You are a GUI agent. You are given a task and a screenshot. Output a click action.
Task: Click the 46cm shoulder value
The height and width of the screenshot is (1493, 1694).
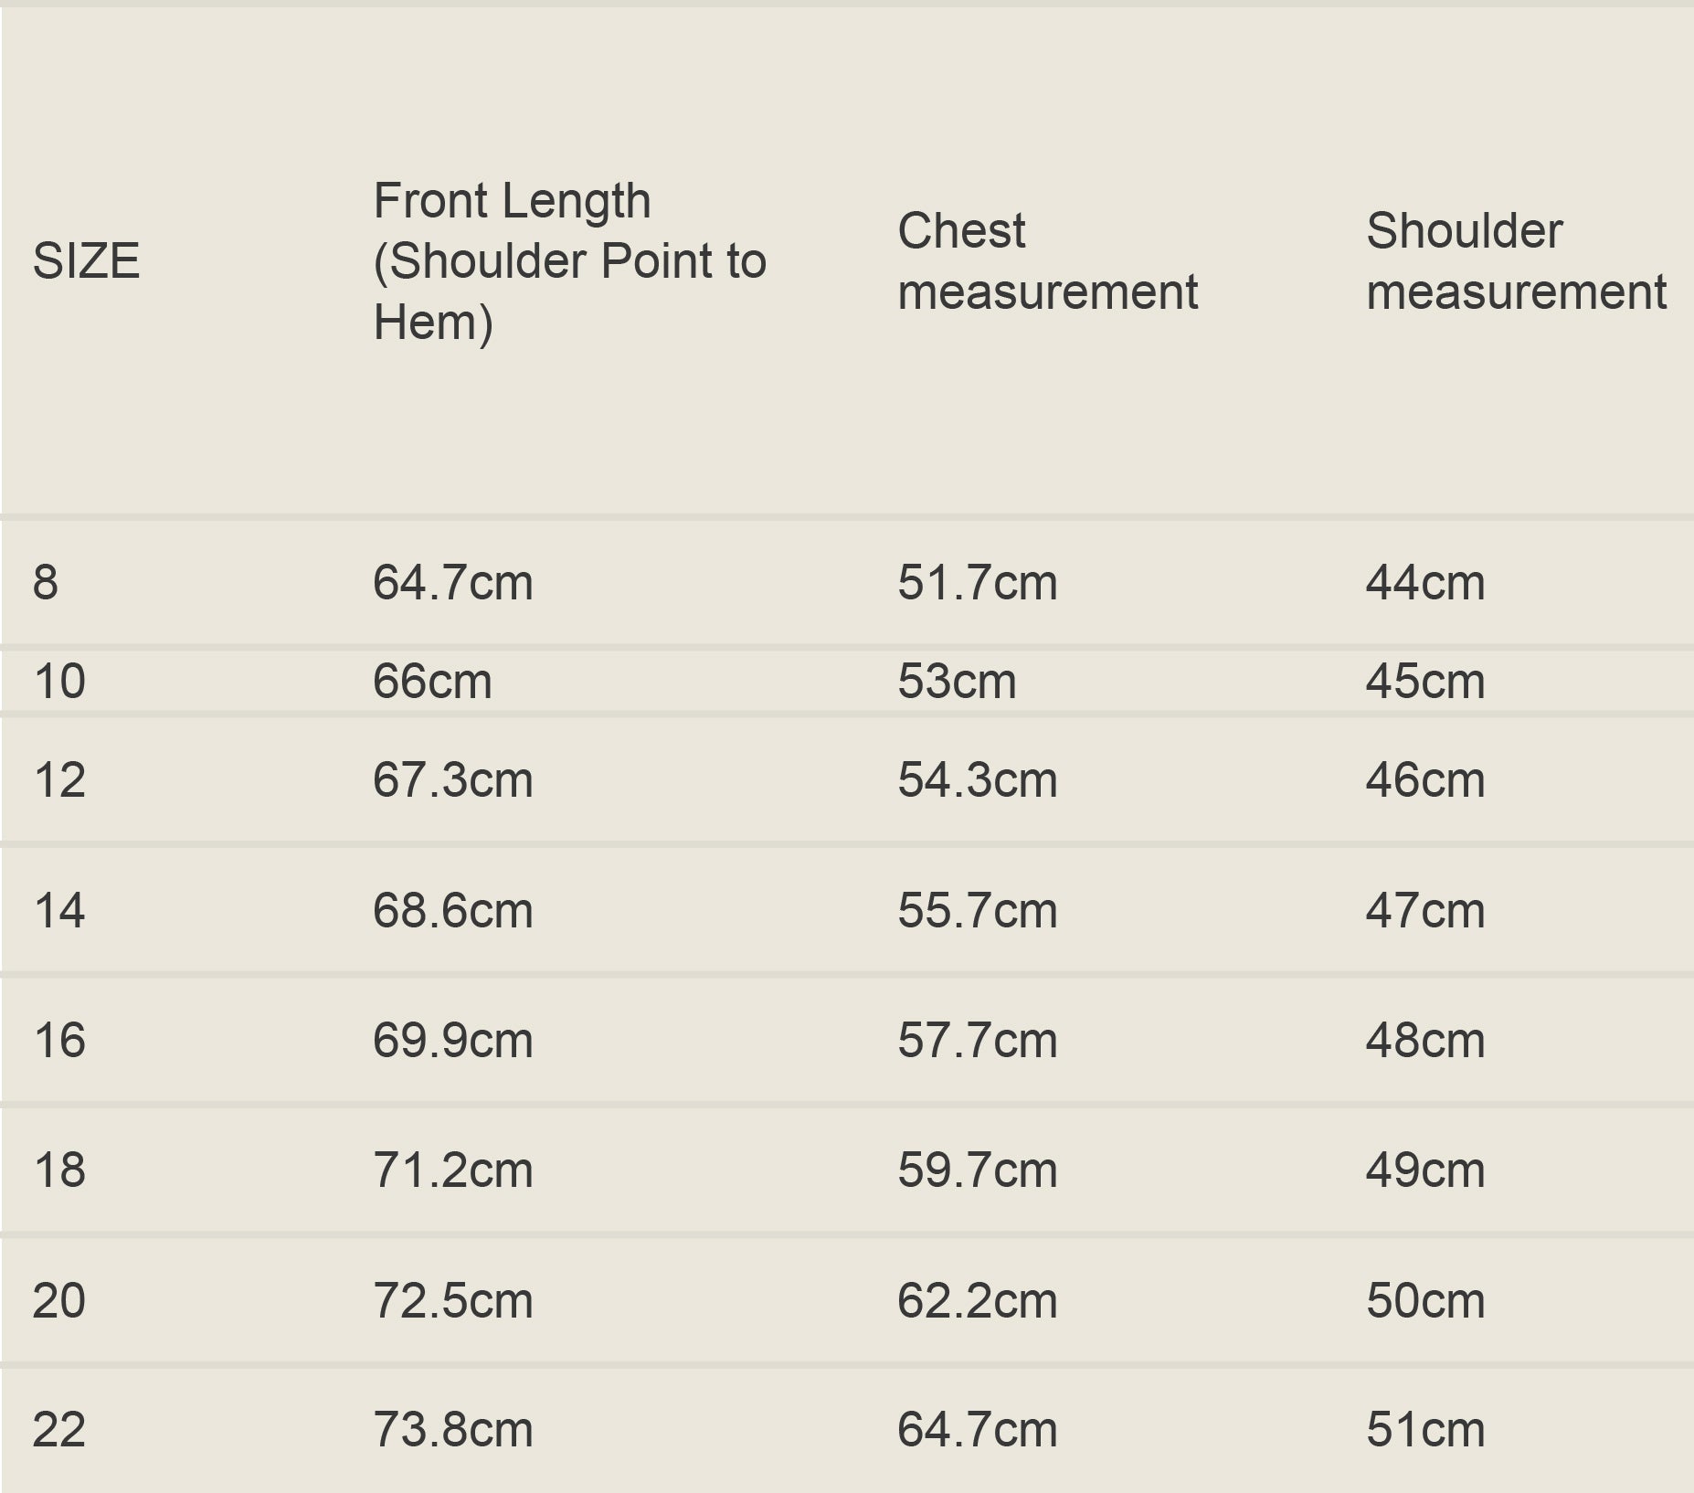pos(1425,780)
